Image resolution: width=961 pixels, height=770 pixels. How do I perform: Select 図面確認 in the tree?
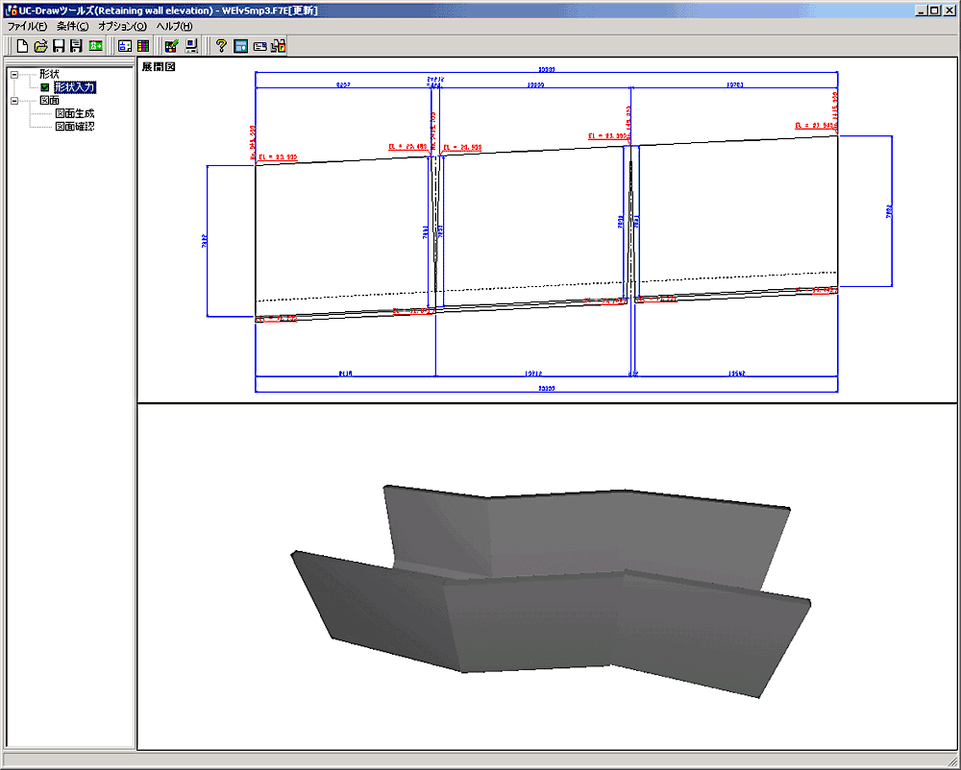74,127
